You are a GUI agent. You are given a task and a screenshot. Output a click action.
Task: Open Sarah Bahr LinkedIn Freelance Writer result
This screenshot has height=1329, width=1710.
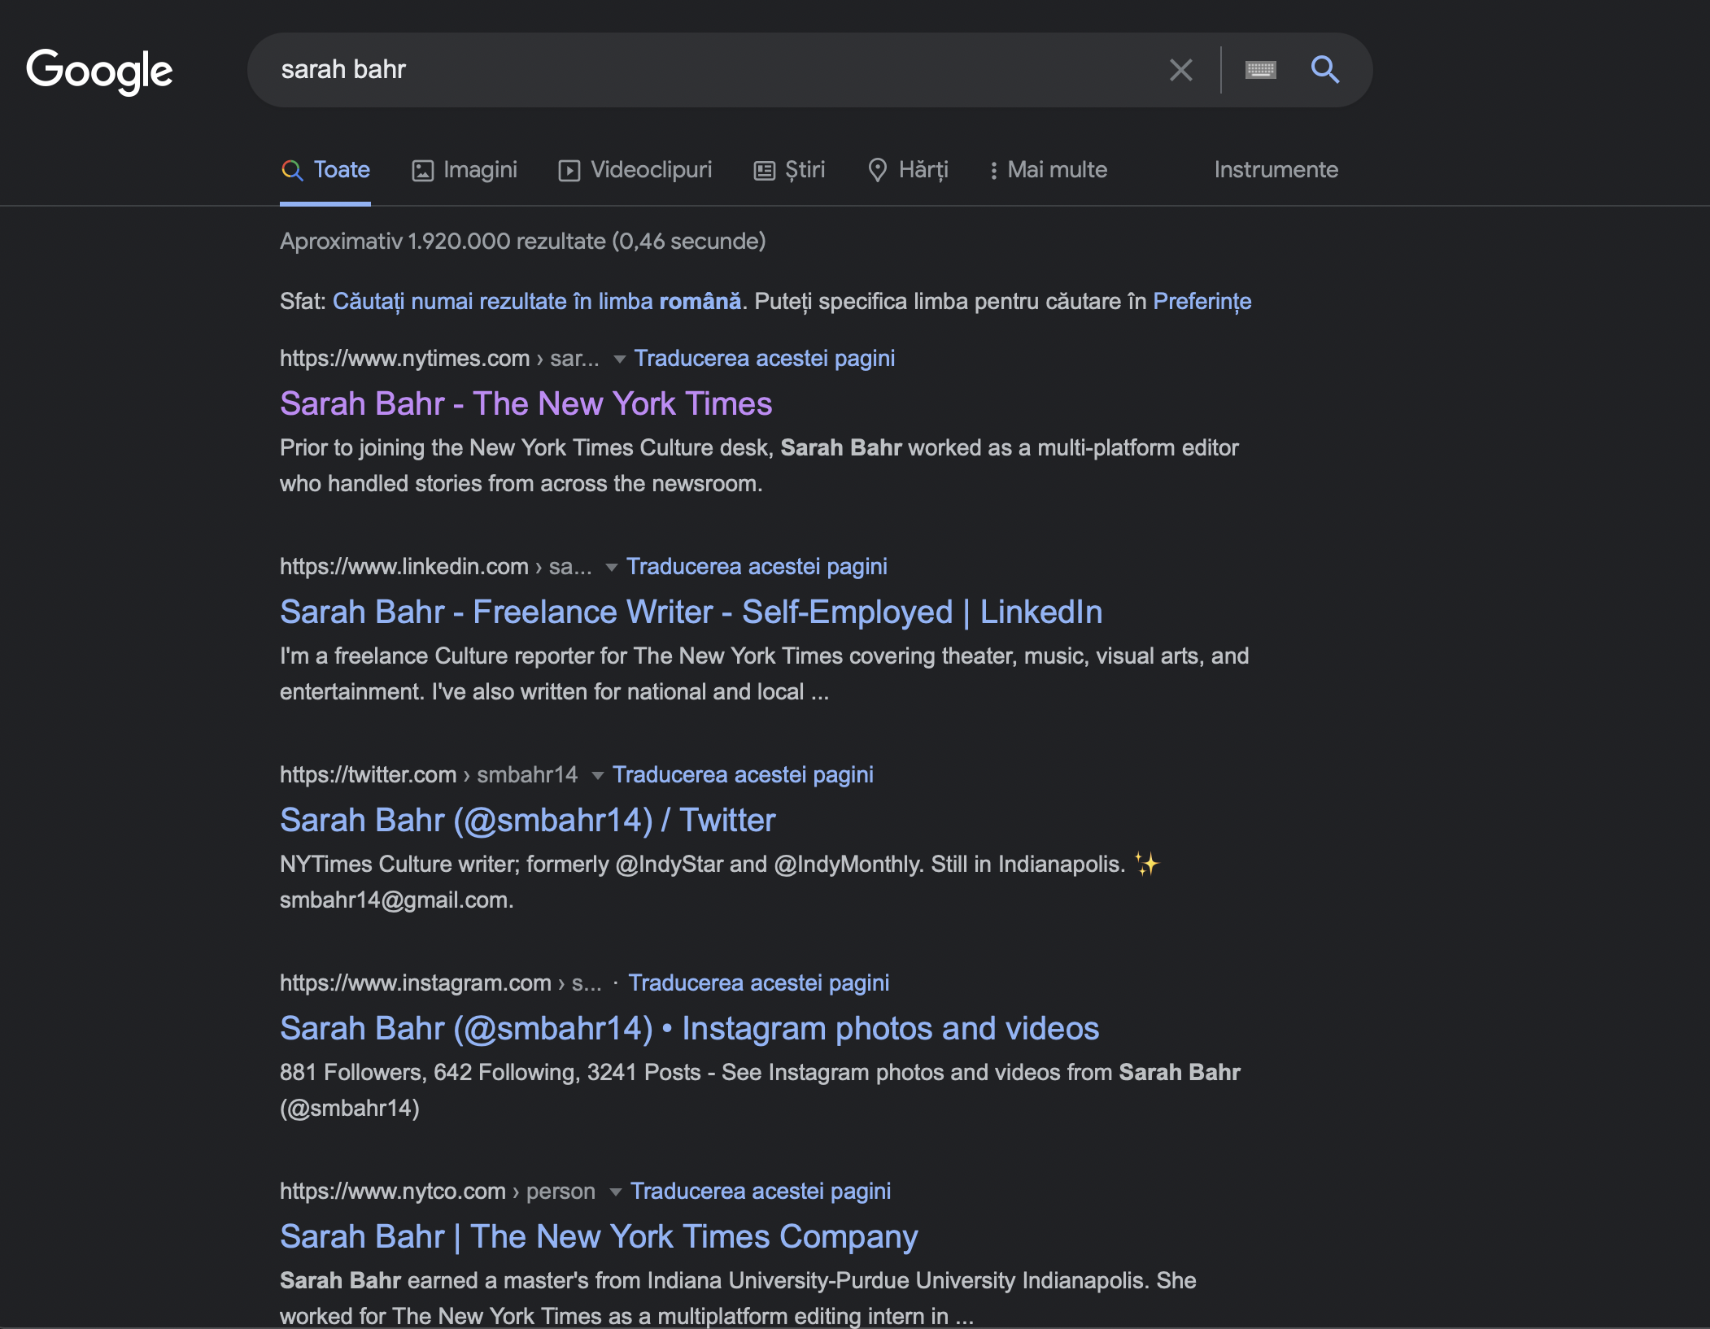691,612
